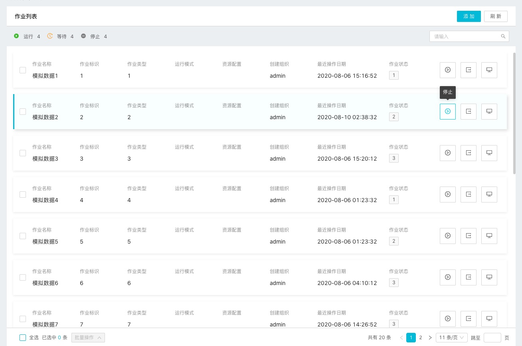
Task: Open the monitor icon for 模拟数据7
Action: [489, 318]
